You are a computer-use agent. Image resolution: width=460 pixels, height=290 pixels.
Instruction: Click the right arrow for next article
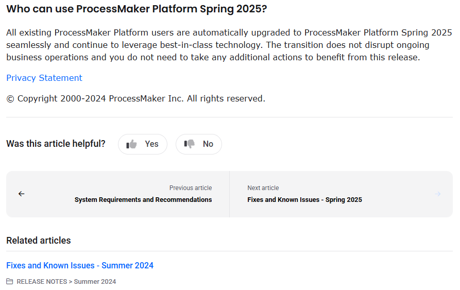pos(437,194)
